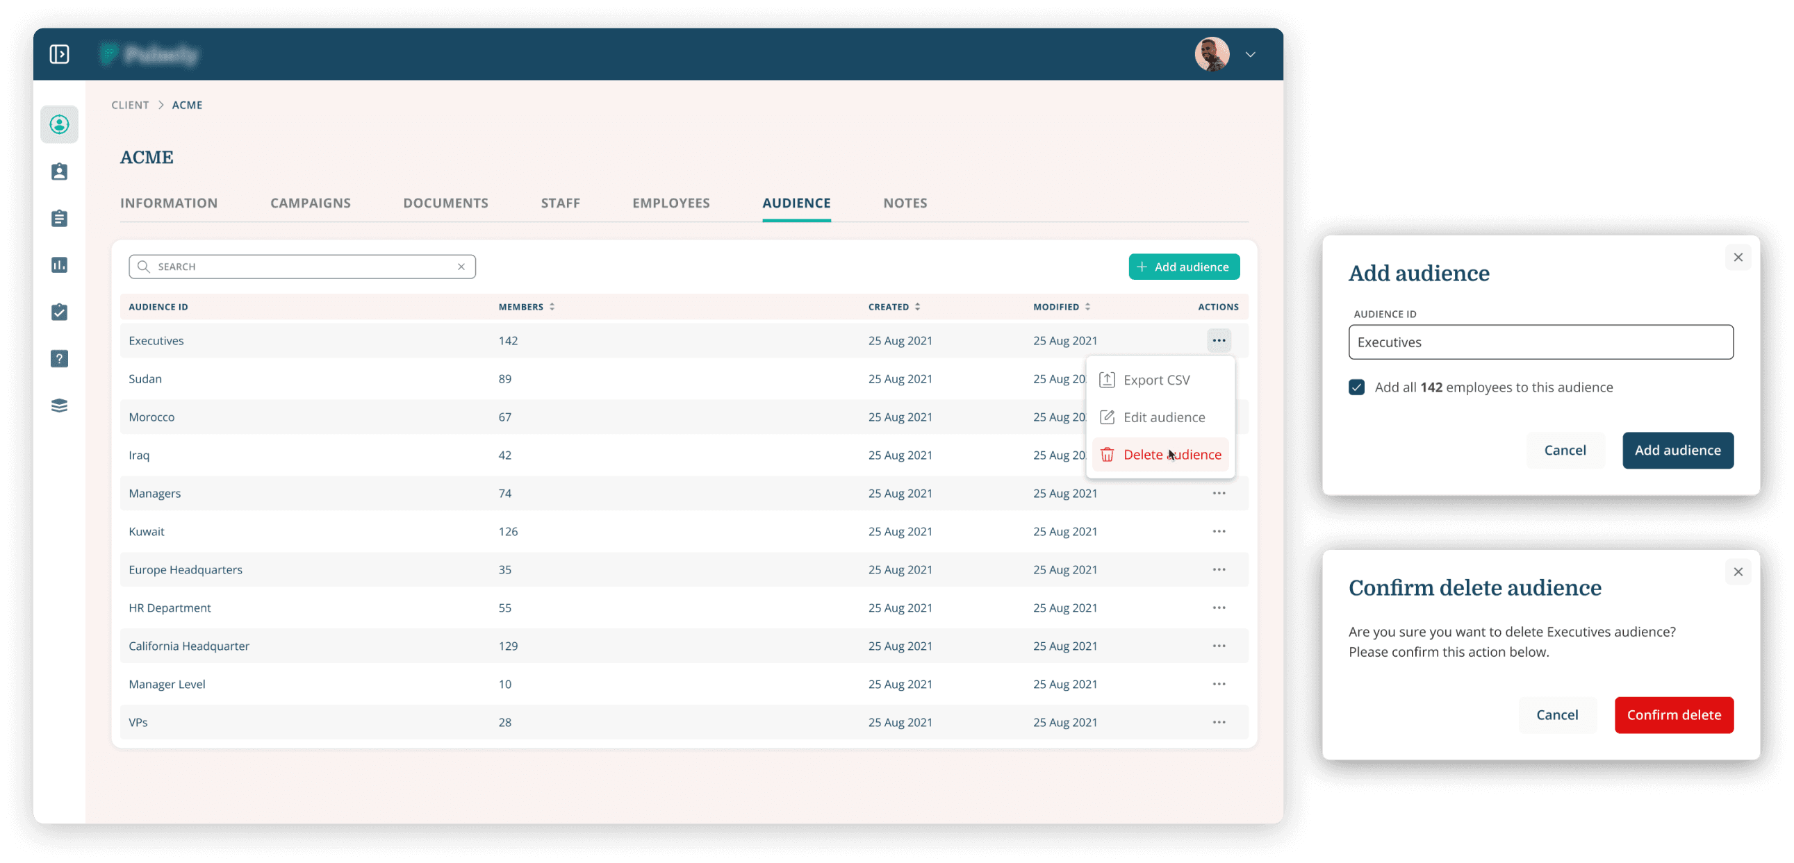Screen dimensions: 1794x863
Task: Open the stacked layers sidebar icon
Action: [x=59, y=405]
